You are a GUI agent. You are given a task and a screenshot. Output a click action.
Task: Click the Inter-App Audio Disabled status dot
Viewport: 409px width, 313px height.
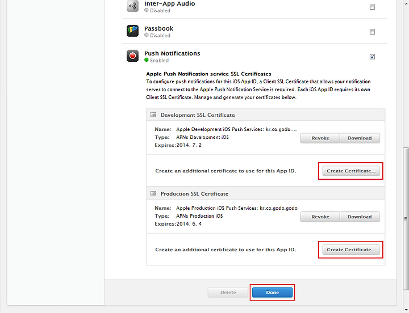[x=147, y=10]
